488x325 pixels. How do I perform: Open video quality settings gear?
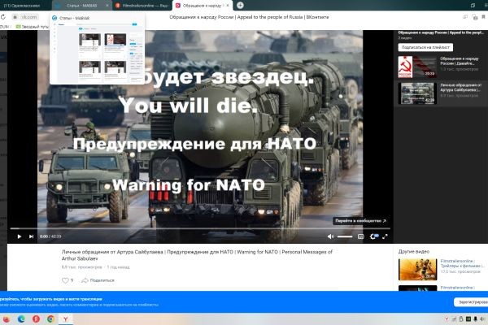(373, 236)
